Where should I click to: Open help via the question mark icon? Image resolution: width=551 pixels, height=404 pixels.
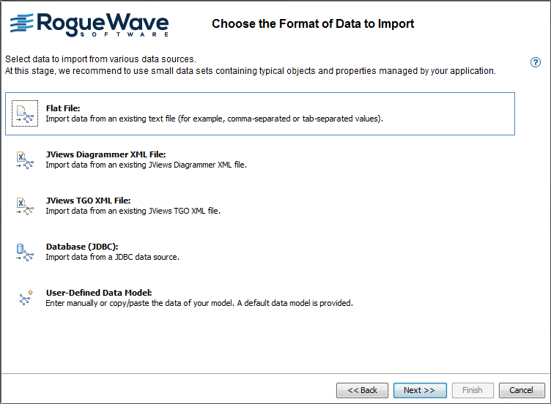click(536, 62)
